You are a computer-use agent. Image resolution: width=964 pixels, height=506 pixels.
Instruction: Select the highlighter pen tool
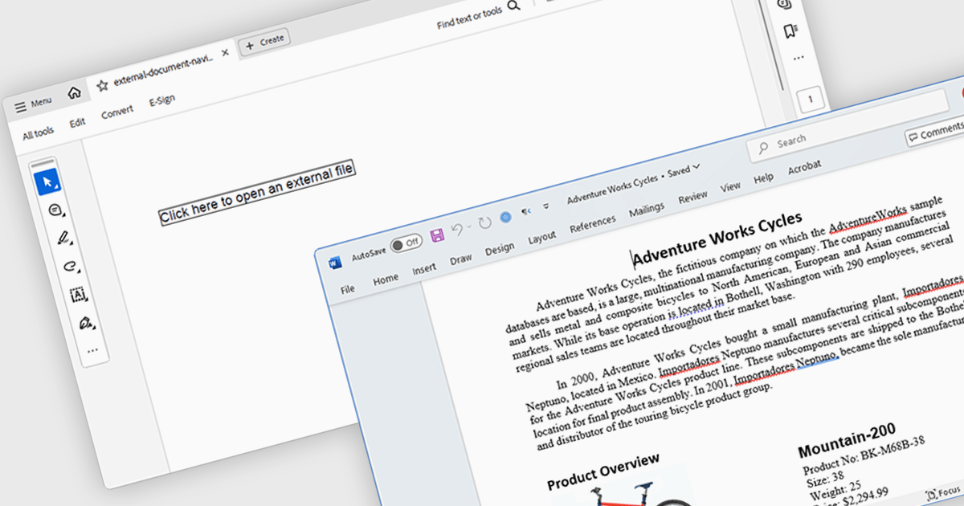coord(63,238)
